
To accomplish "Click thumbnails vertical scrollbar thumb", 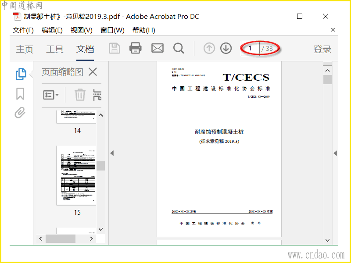I will (x=101, y=166).
